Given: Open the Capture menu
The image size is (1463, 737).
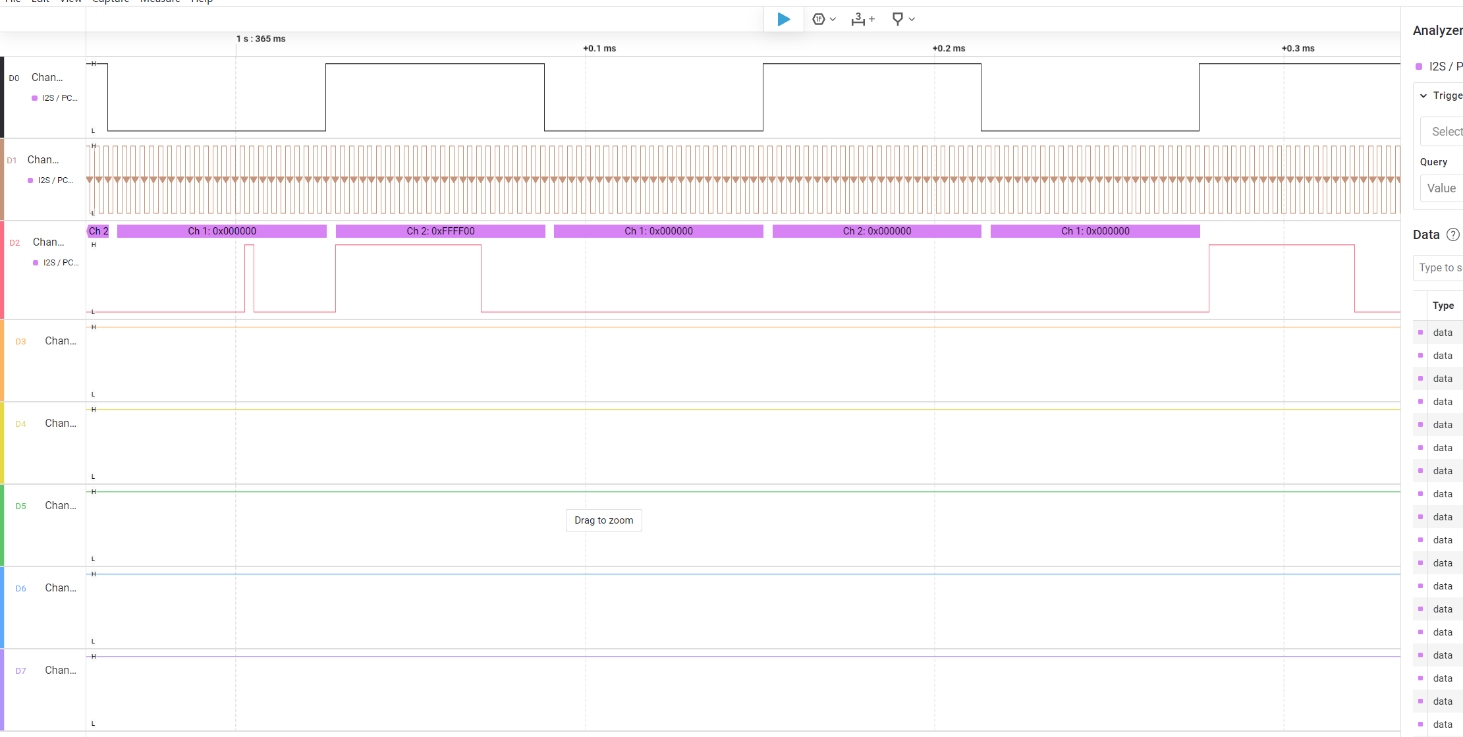Looking at the screenshot, I should point(111,1).
